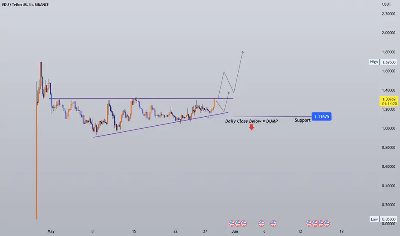Click the 22 date label on time axis
400x236 pixels.
(176, 231)
